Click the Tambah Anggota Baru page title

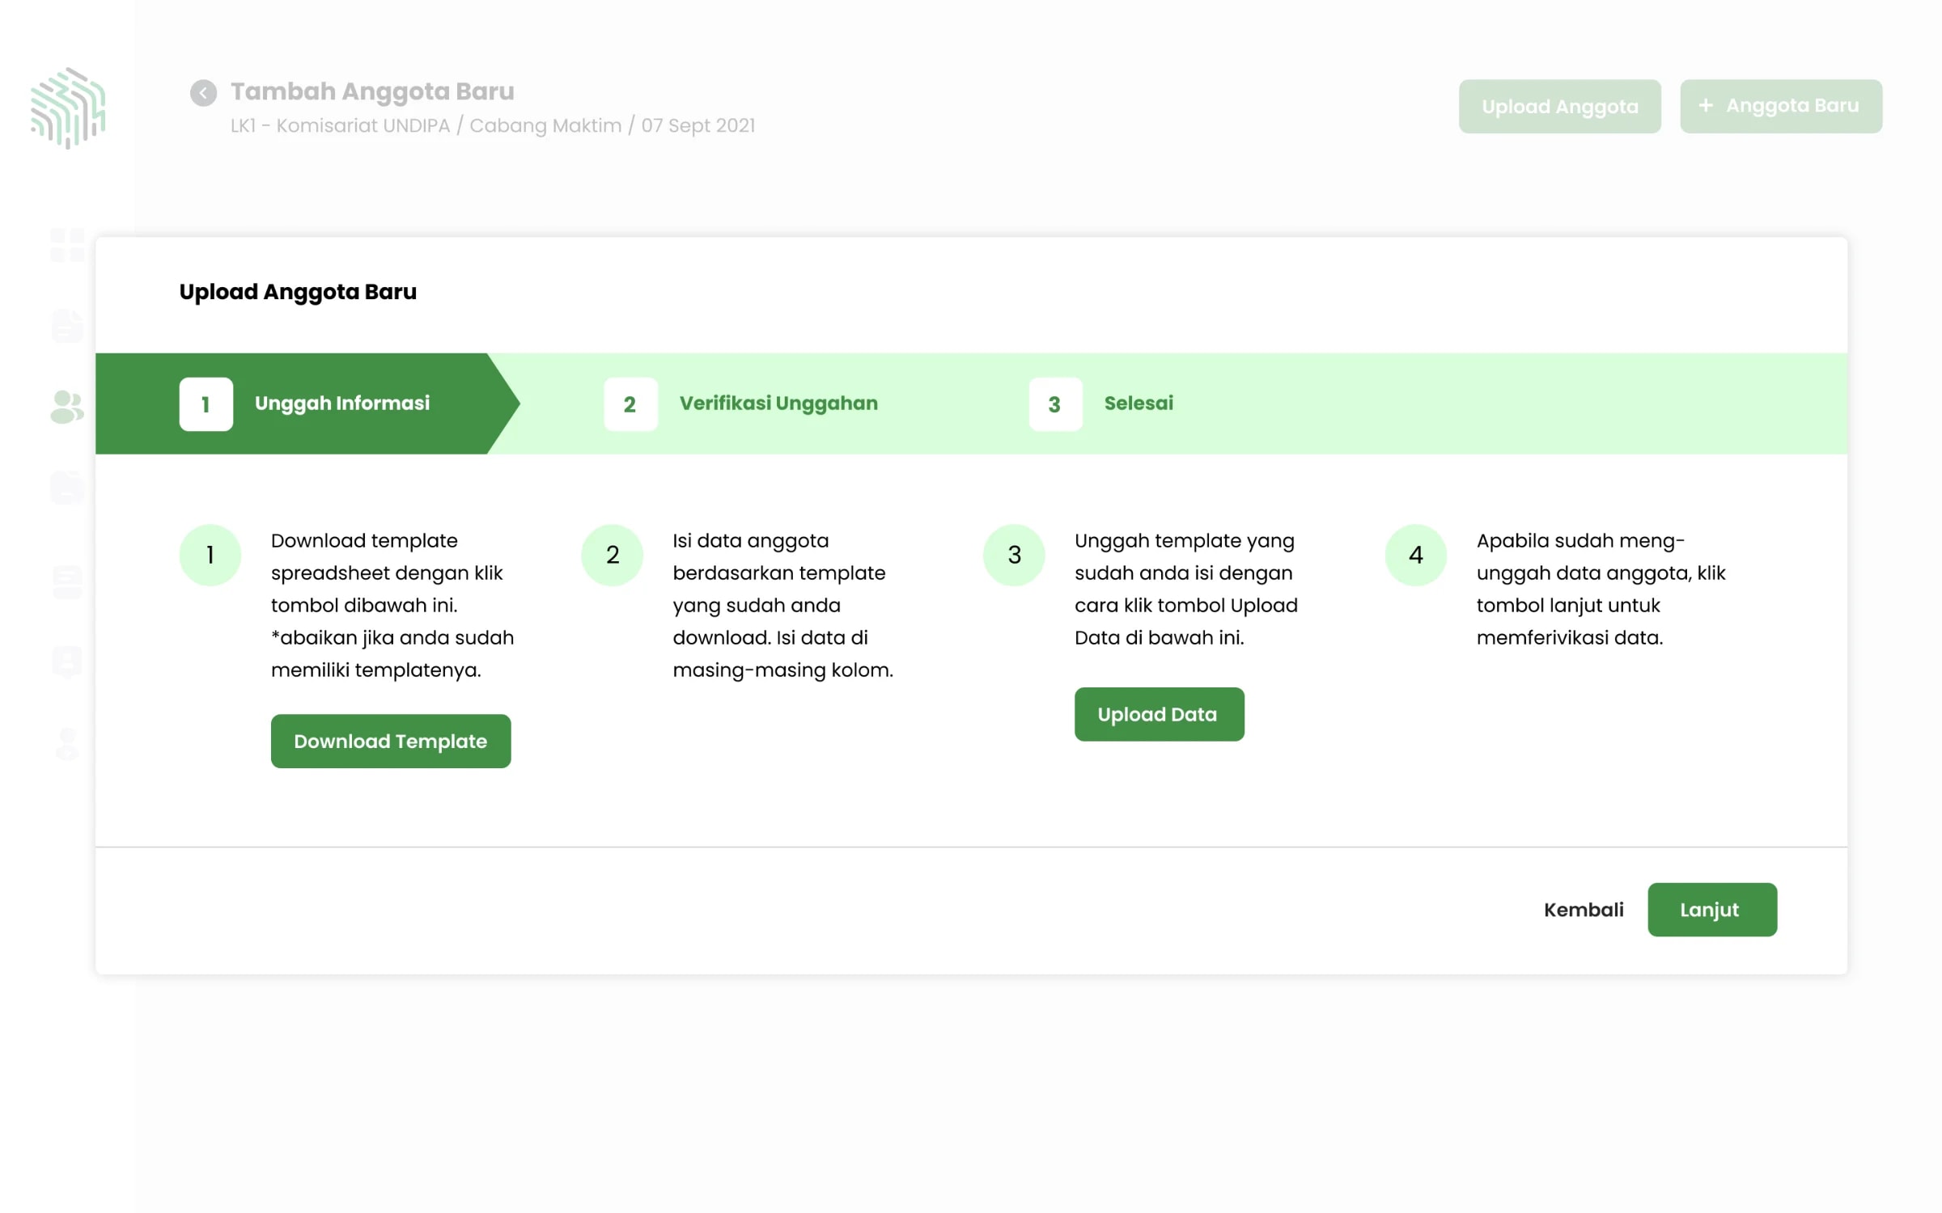pos(372,91)
